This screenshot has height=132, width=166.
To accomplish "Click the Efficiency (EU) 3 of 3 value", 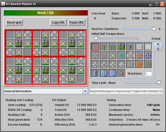I will 93,125.
